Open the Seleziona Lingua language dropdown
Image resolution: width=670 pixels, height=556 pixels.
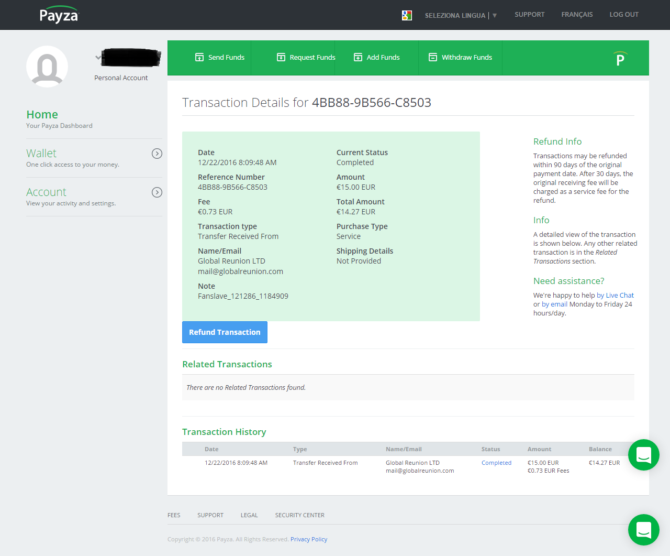461,15
